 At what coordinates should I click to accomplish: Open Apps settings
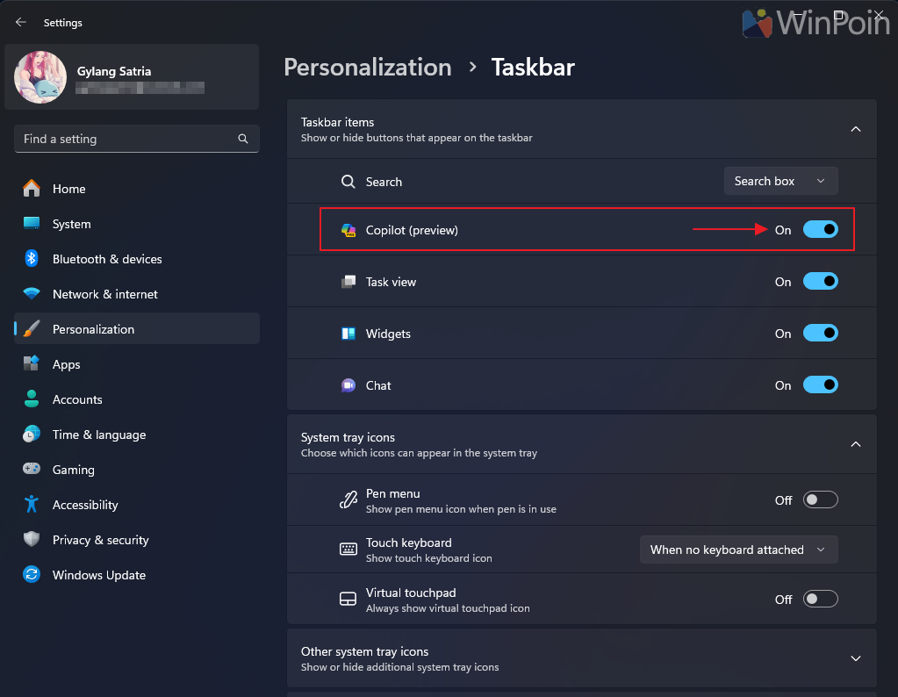[137, 364]
